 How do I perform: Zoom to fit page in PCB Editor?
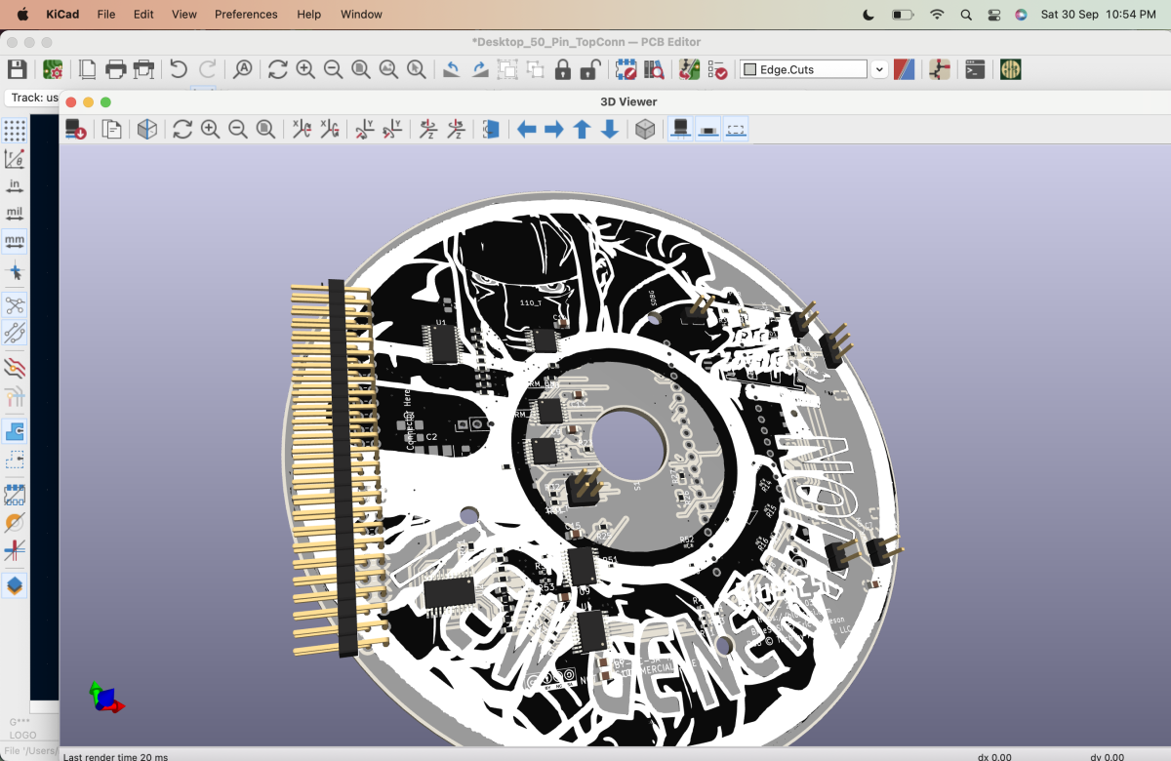tap(361, 69)
